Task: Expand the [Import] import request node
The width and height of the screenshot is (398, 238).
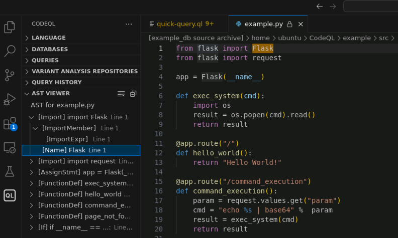Action: (x=32, y=161)
